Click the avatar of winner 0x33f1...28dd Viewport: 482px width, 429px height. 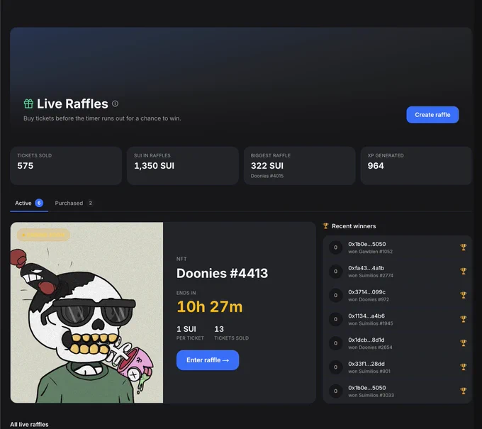point(336,367)
